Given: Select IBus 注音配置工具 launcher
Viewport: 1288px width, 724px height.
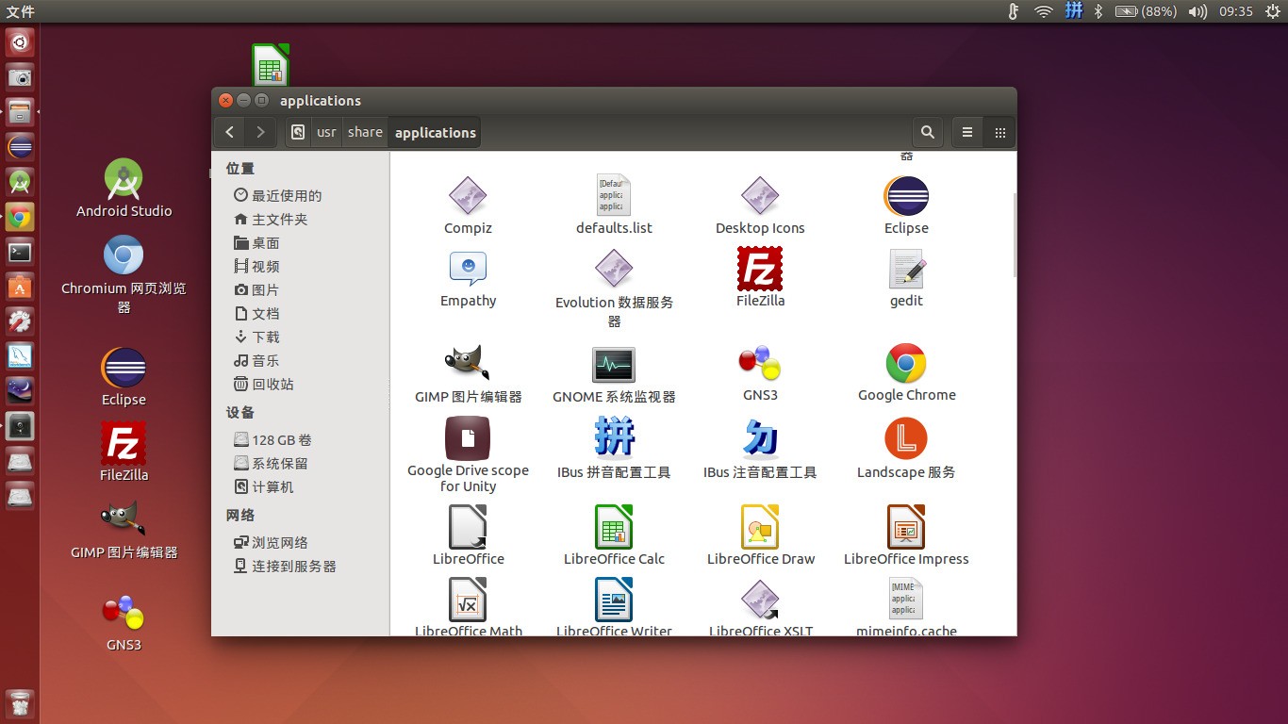Looking at the screenshot, I should (x=760, y=448).
